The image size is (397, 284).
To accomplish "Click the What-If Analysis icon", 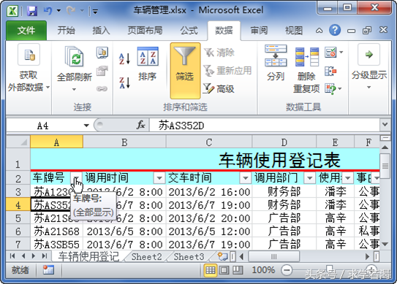I will [x=330, y=89].
